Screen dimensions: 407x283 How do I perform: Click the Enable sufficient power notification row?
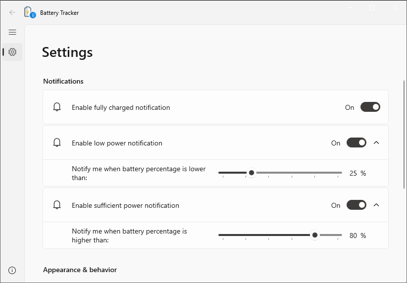215,205
